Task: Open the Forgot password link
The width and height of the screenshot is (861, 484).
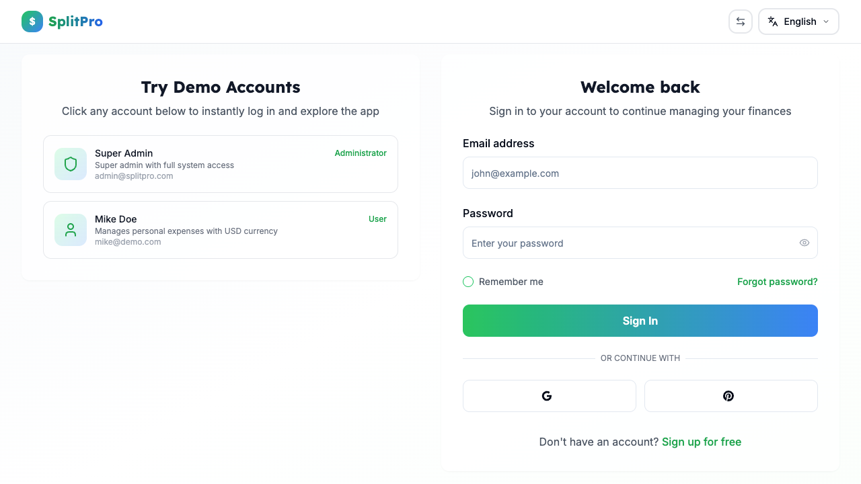Action: click(778, 282)
